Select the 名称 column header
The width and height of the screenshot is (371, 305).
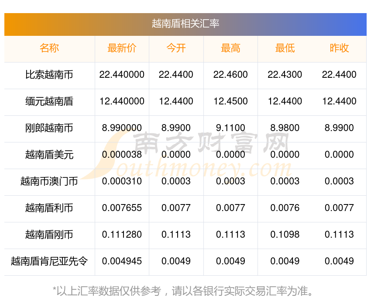pos(49,48)
